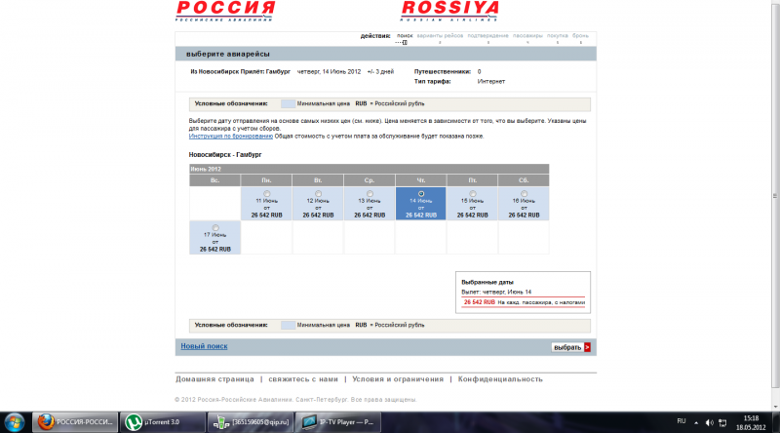
Task: Open свяжитесь с нами footer link
Action: (303, 379)
